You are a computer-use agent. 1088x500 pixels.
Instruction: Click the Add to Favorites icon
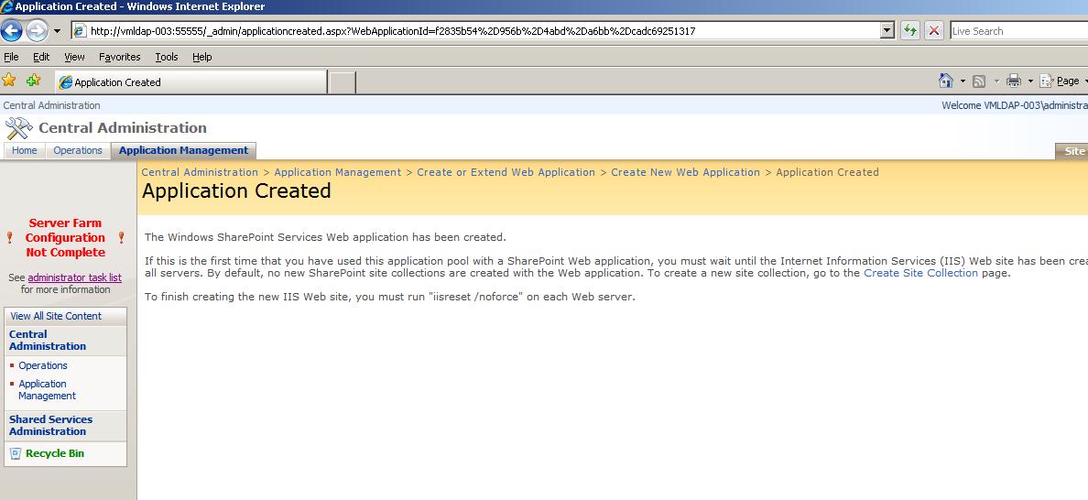pyautogui.click(x=33, y=81)
